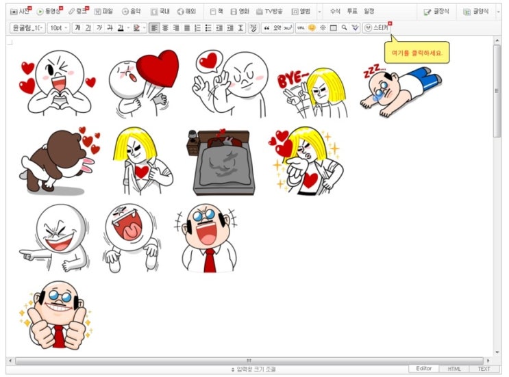This screenshot has height=377, width=509.
Task: Toggle strikethrough text formatting
Action: click(110, 28)
